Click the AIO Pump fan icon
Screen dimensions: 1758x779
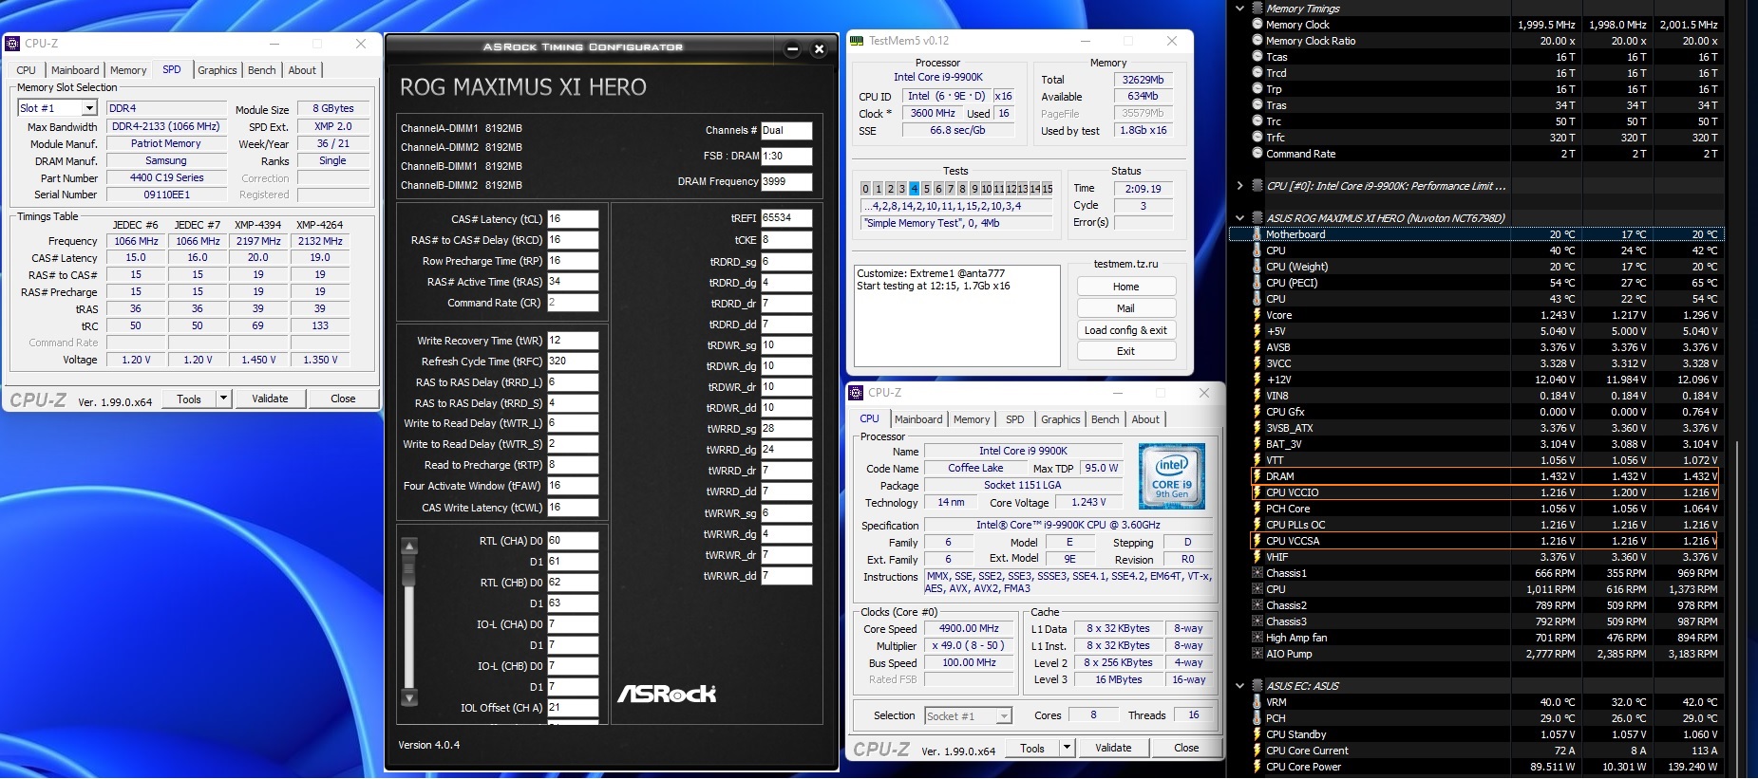pyautogui.click(x=1257, y=654)
